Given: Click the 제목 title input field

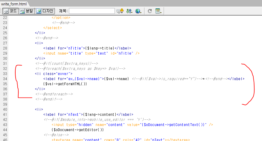Looking at the screenshot, I should click(x=92, y=11).
